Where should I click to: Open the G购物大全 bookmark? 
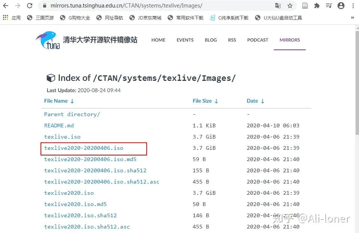tap(75, 18)
